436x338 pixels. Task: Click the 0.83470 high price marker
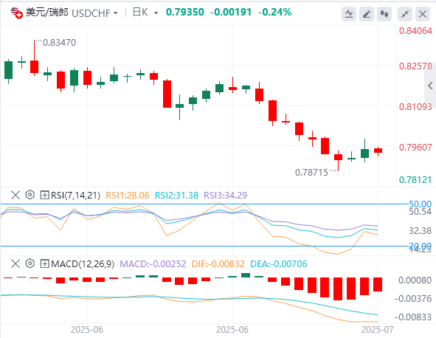pyautogui.click(x=59, y=43)
